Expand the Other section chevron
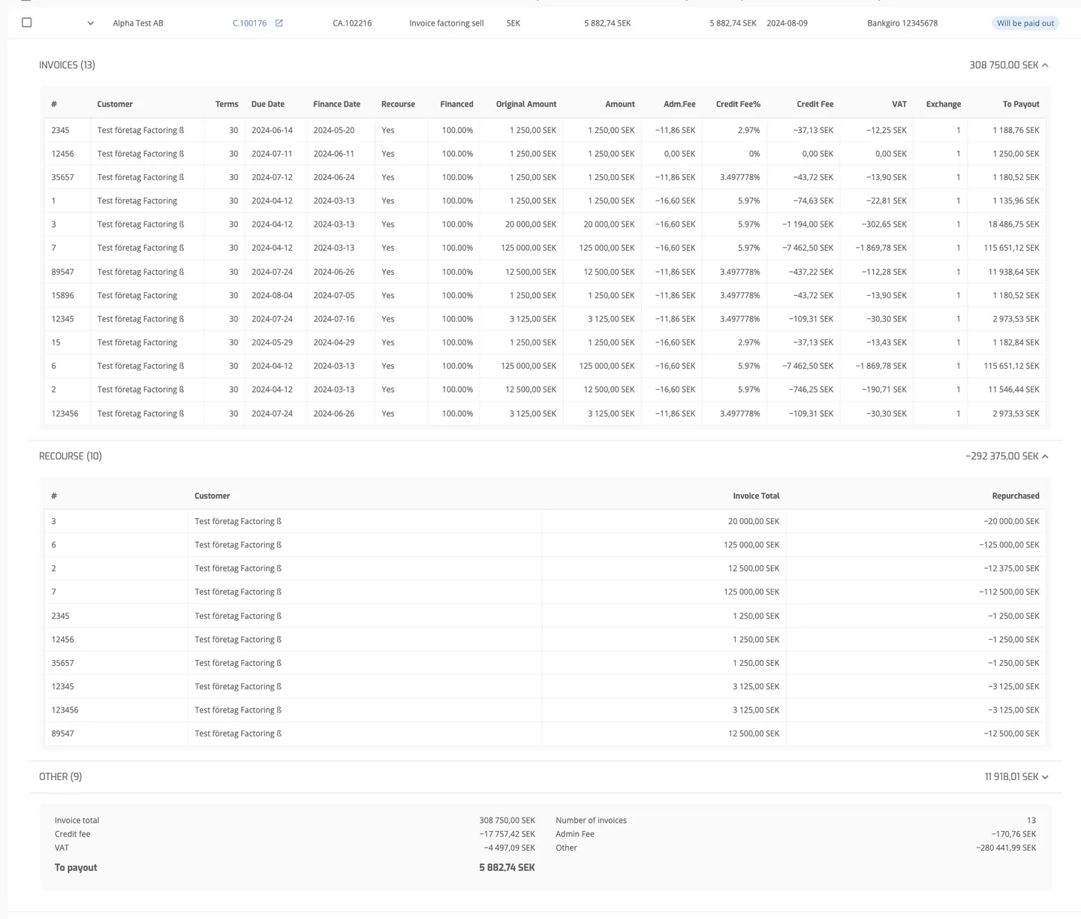 pos(1046,777)
